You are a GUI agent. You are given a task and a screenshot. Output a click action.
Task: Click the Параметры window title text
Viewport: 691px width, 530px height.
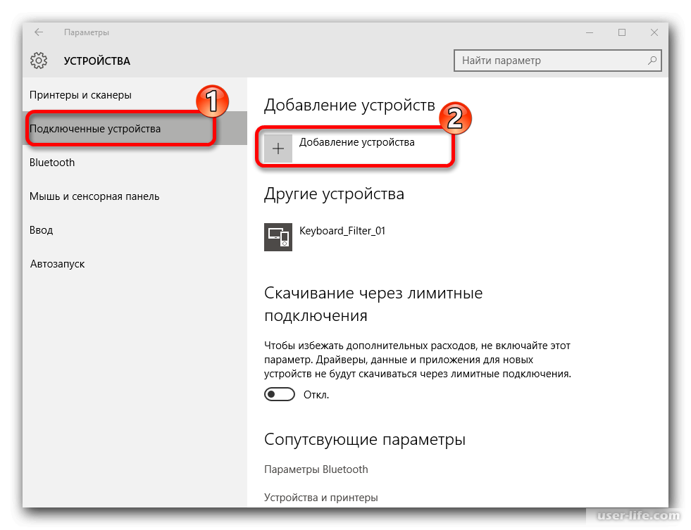pyautogui.click(x=87, y=32)
